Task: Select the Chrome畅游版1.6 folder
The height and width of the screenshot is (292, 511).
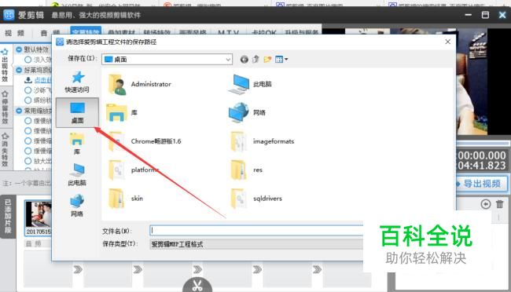Action: coord(145,141)
